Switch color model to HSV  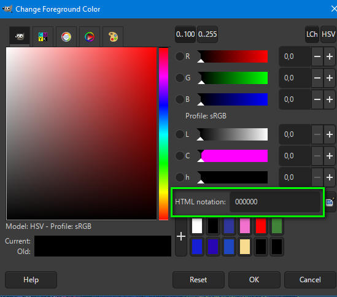(328, 34)
